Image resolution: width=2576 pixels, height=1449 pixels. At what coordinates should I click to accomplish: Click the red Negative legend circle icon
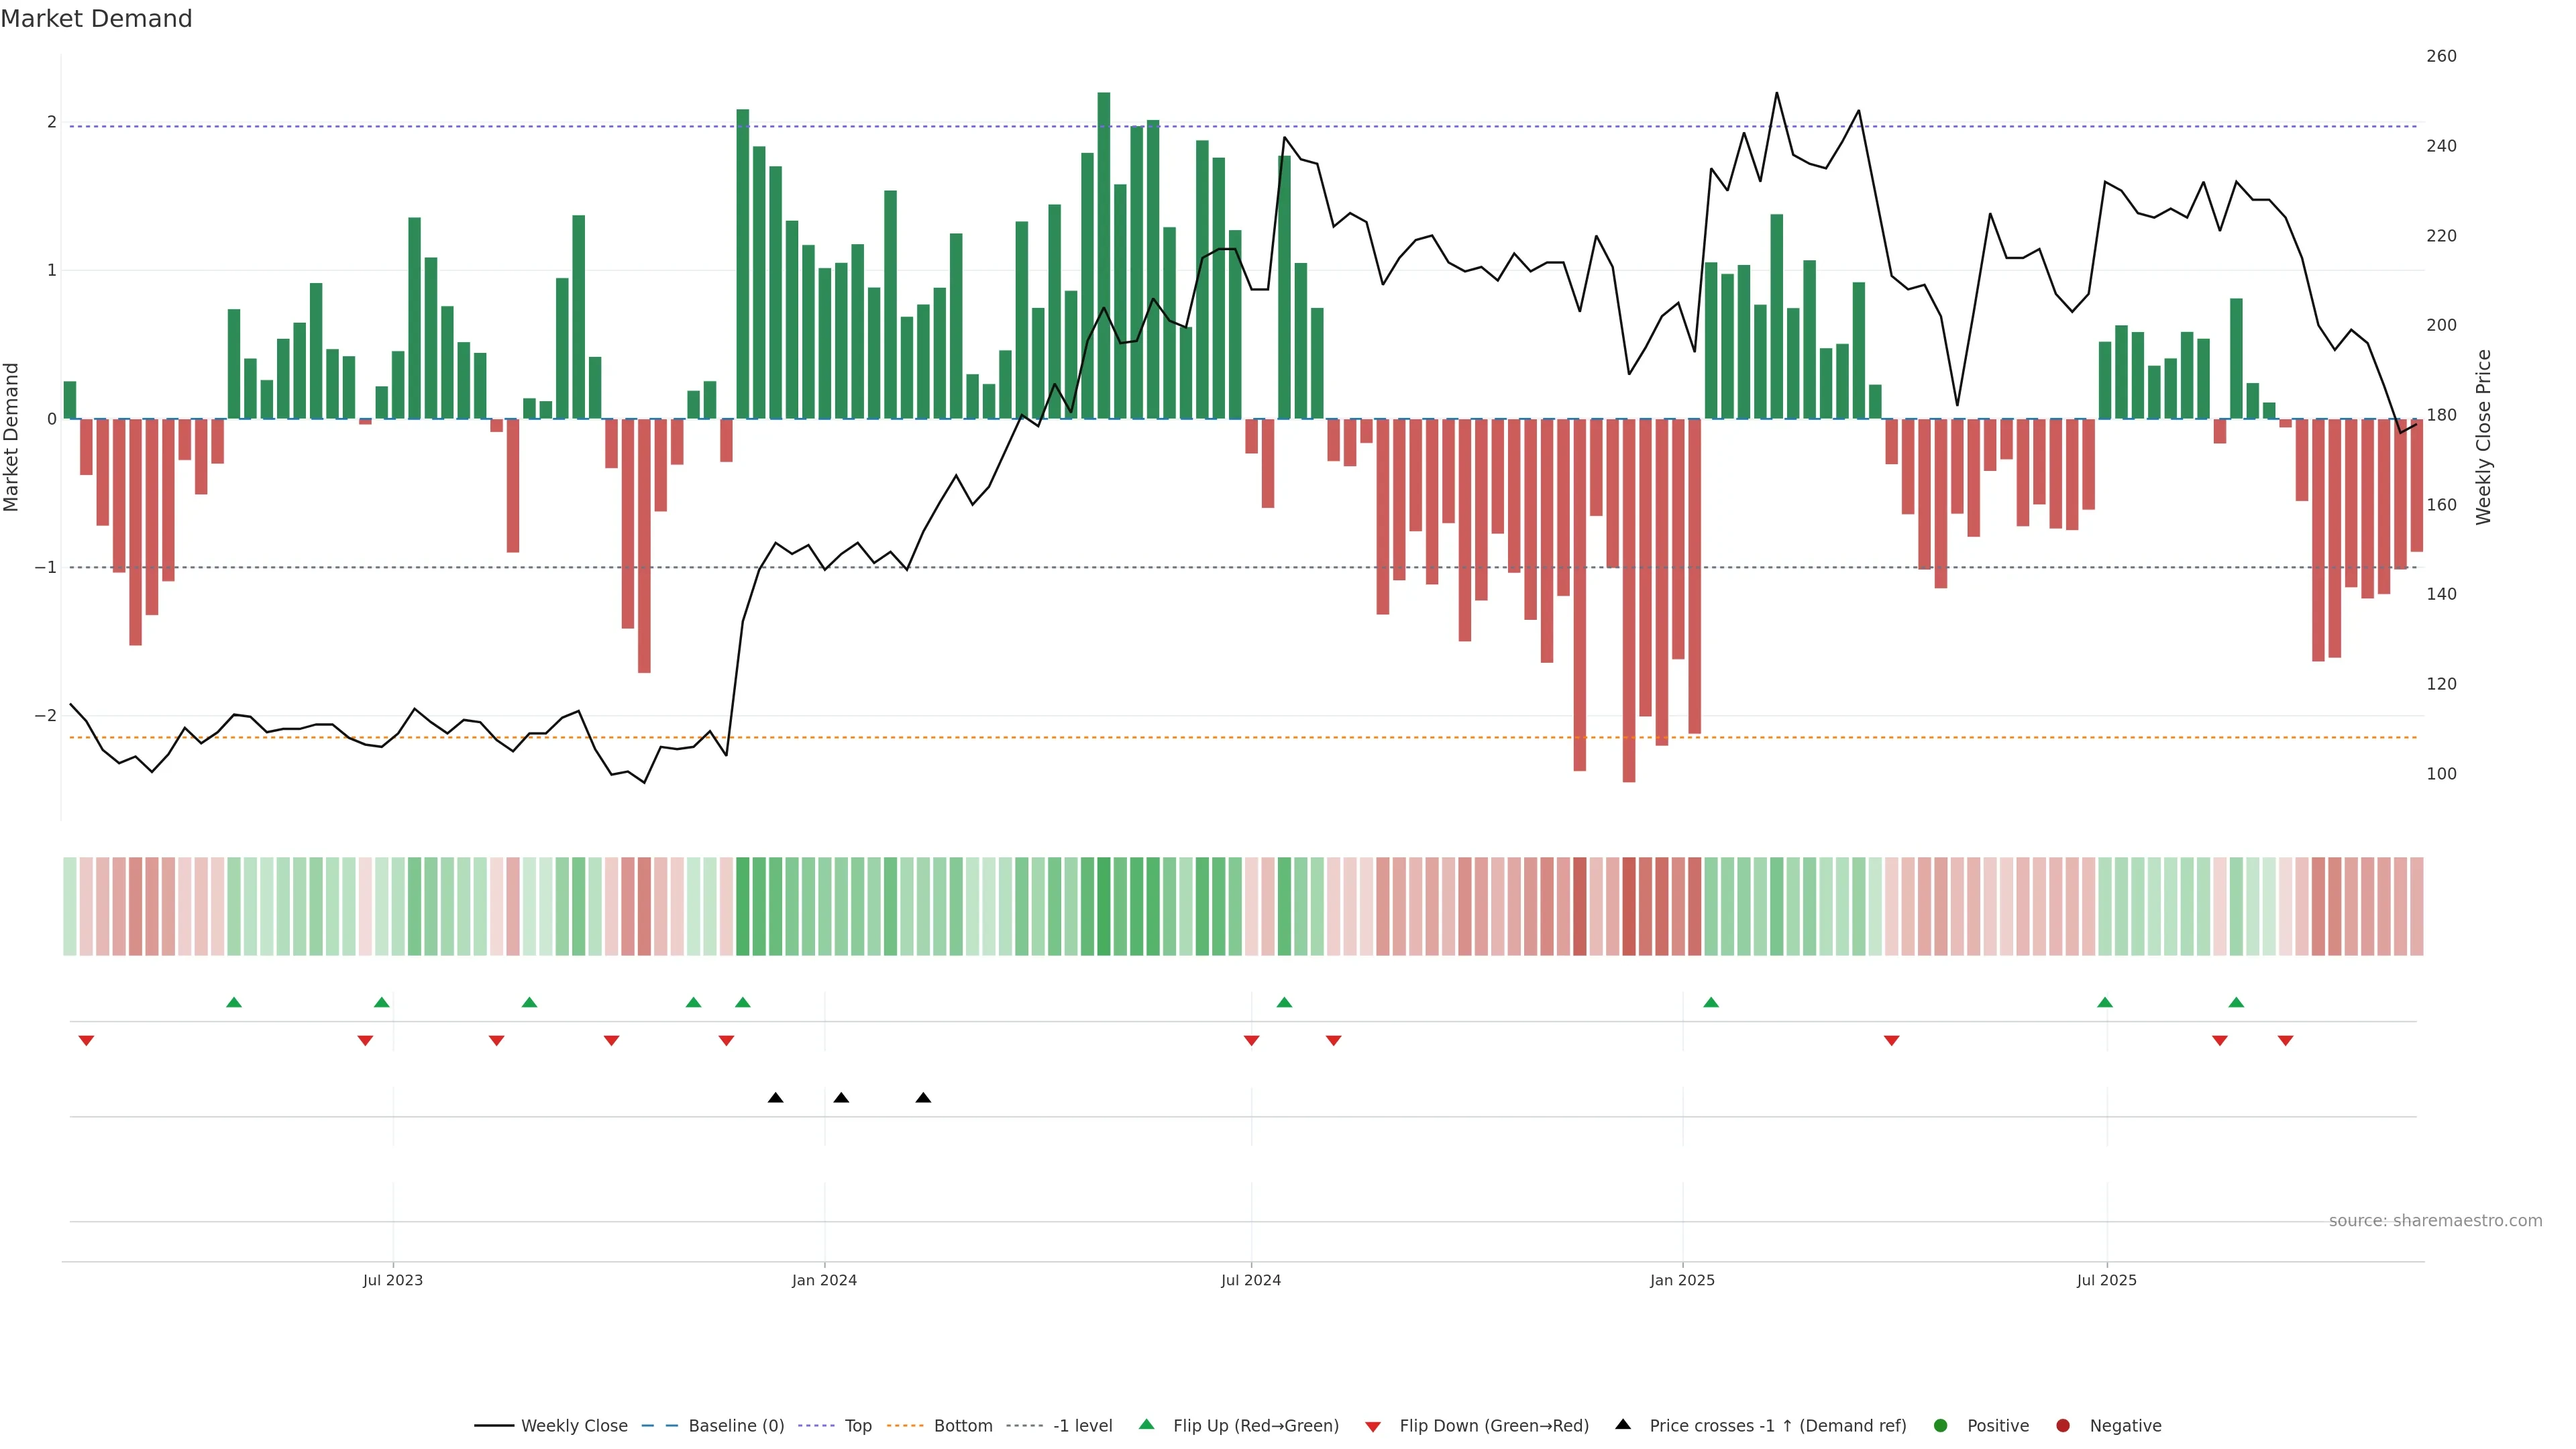[2062, 1425]
